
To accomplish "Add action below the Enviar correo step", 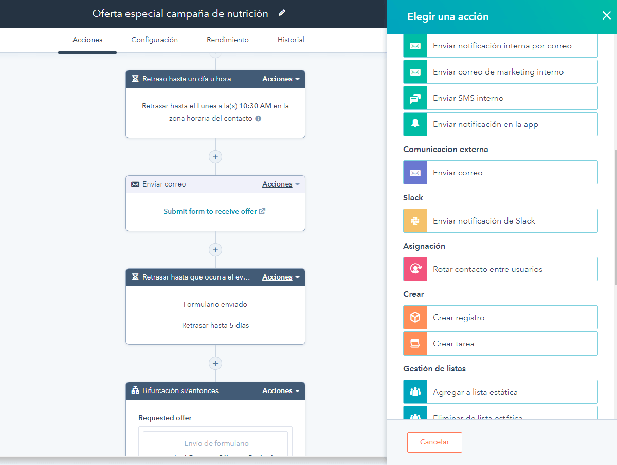I will pyautogui.click(x=215, y=250).
